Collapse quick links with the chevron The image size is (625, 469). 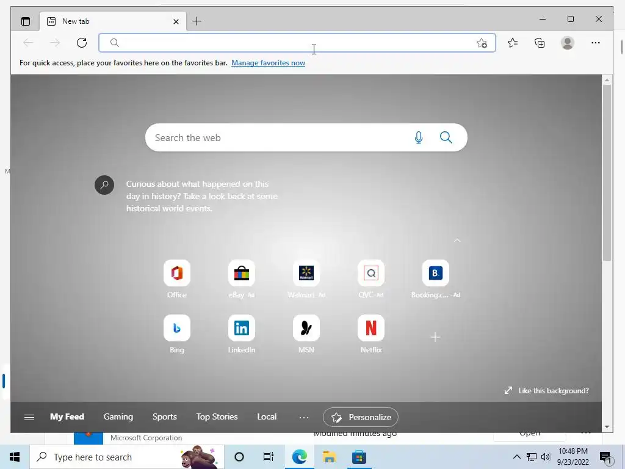[457, 240]
